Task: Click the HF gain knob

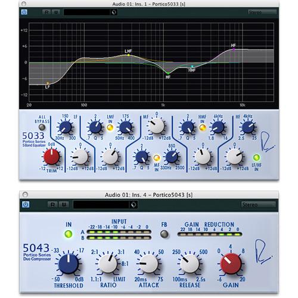Action: [234, 157]
